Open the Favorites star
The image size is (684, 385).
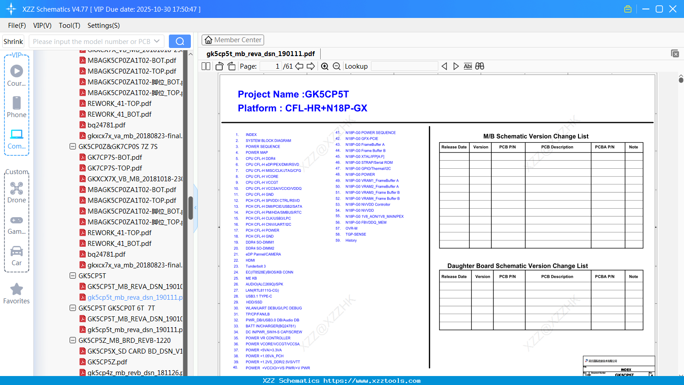(17, 293)
